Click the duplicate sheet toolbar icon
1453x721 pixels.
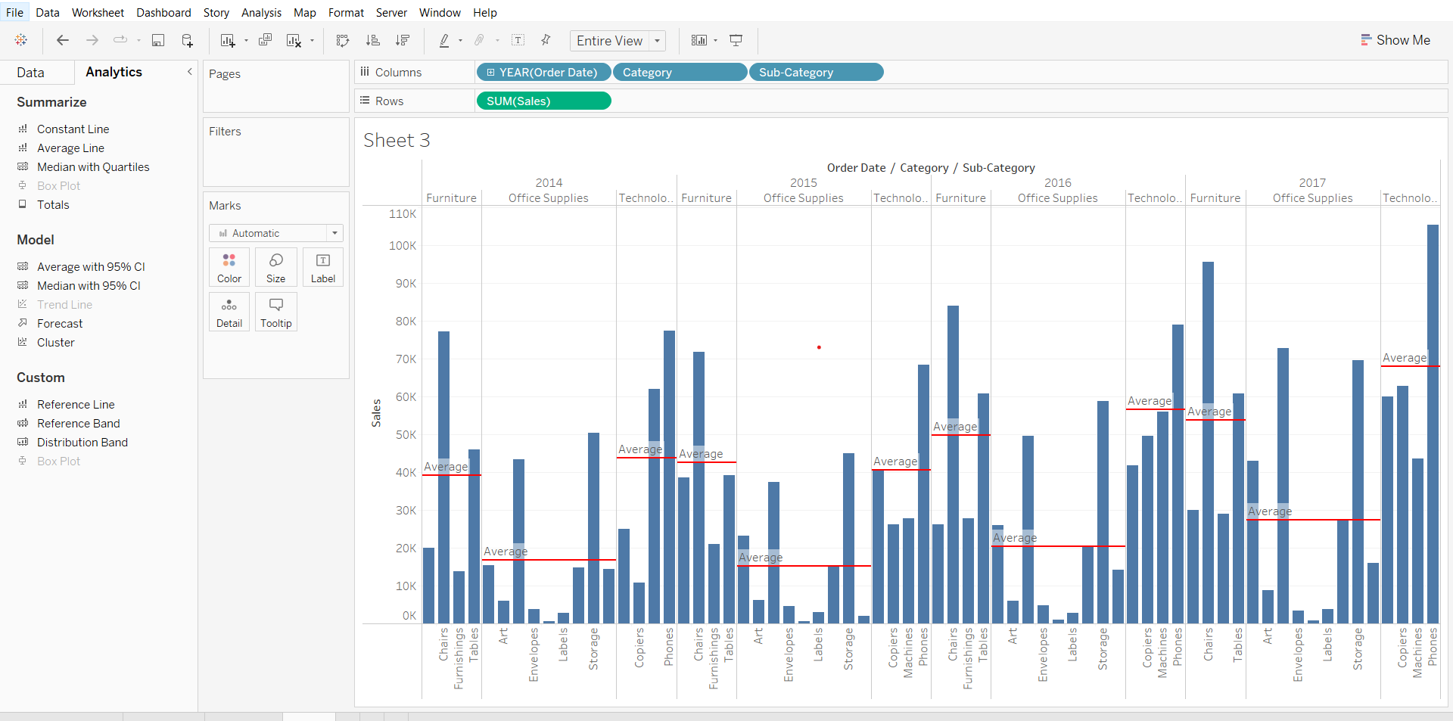[265, 40]
